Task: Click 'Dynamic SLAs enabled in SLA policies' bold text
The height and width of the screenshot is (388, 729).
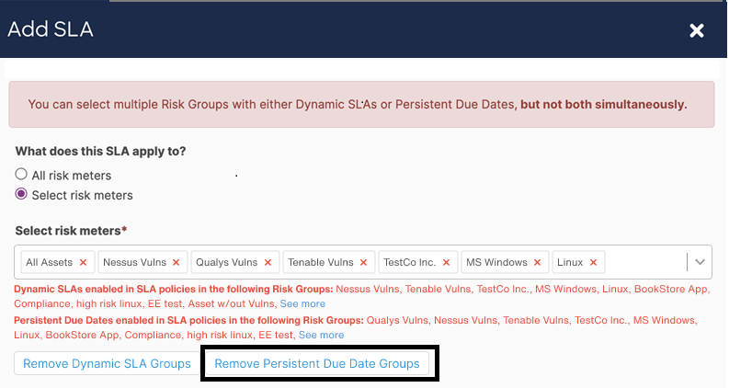Action: (x=174, y=289)
